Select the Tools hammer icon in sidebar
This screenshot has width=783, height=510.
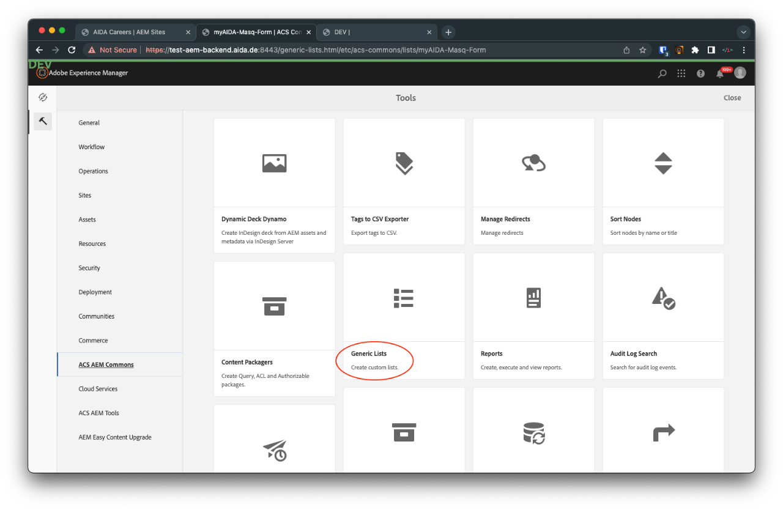(43, 121)
